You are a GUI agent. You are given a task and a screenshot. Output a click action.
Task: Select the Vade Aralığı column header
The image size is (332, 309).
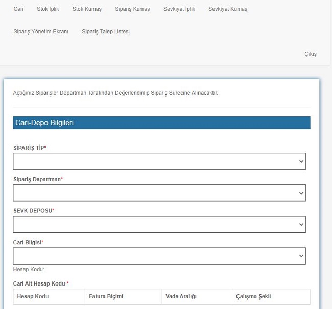(181, 296)
